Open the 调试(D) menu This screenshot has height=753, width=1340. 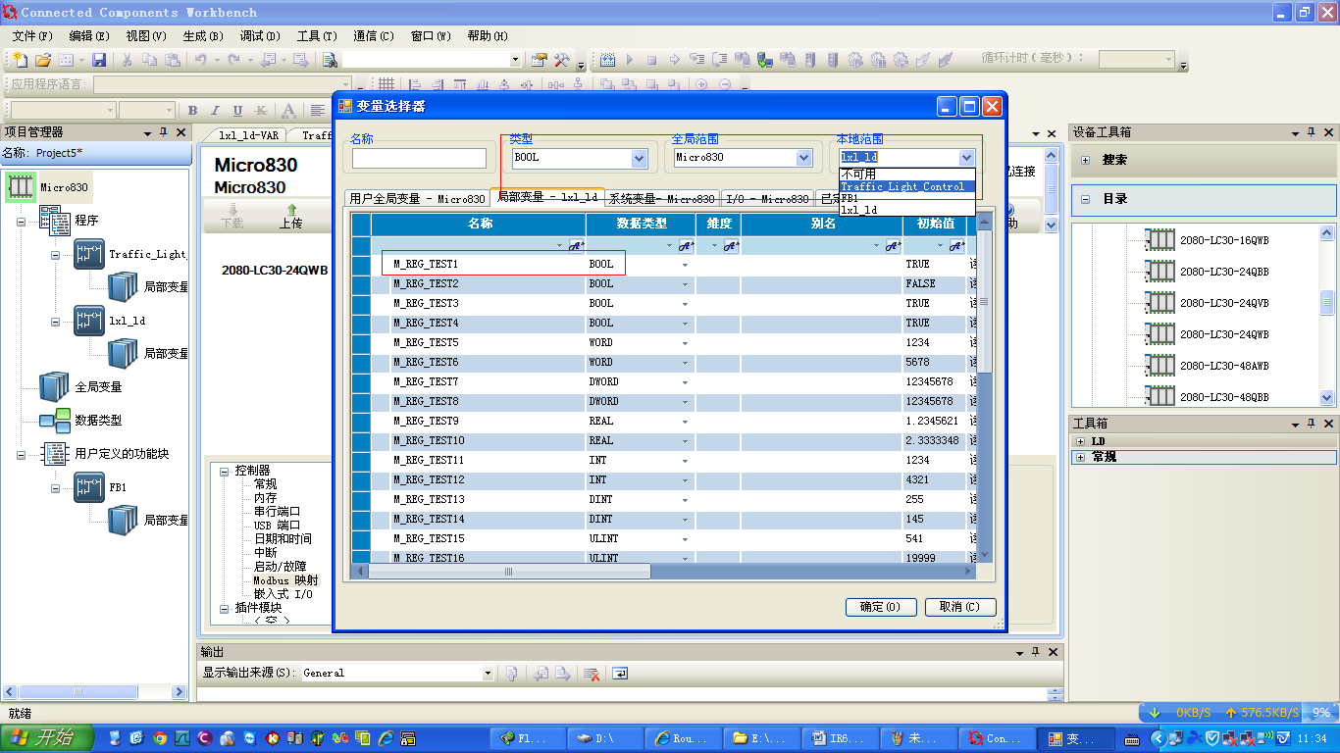click(x=260, y=36)
